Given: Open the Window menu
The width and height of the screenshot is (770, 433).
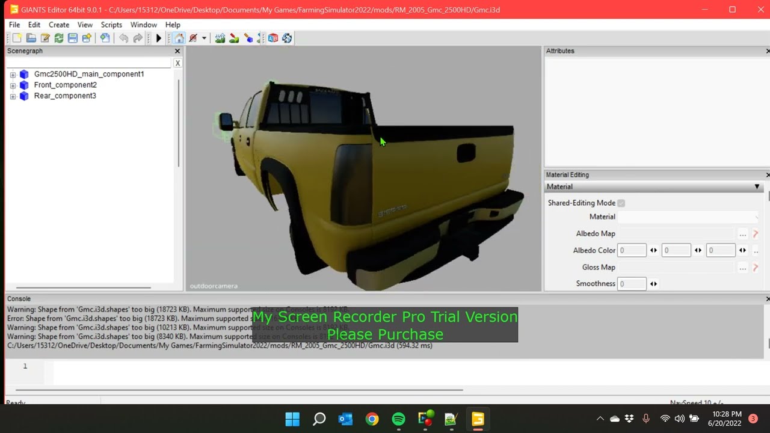Looking at the screenshot, I should [144, 25].
